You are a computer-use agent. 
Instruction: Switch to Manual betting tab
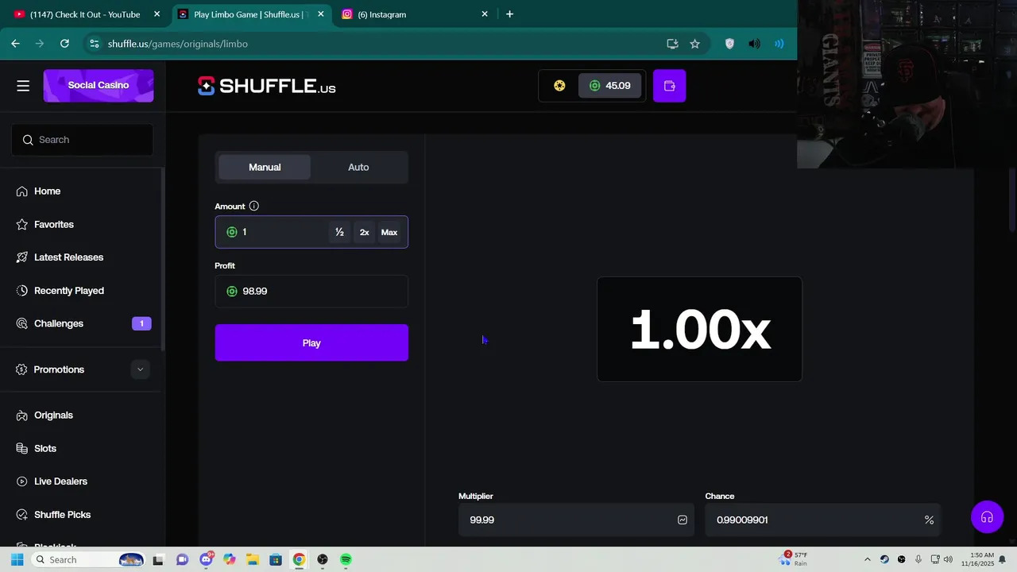click(x=265, y=167)
